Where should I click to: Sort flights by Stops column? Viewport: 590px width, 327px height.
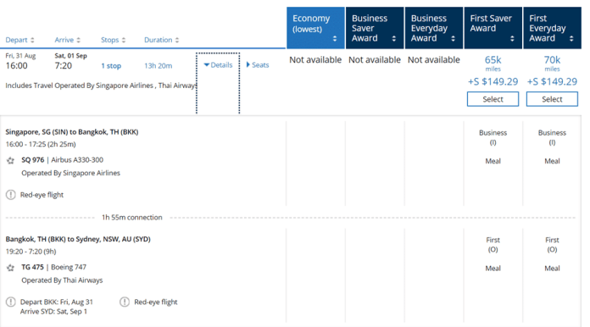pyautogui.click(x=113, y=40)
